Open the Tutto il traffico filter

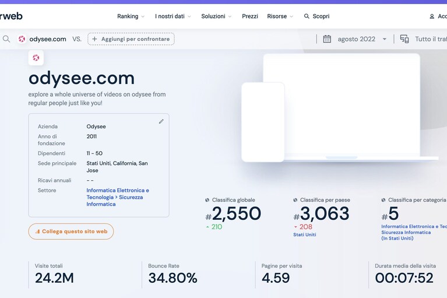coord(423,39)
